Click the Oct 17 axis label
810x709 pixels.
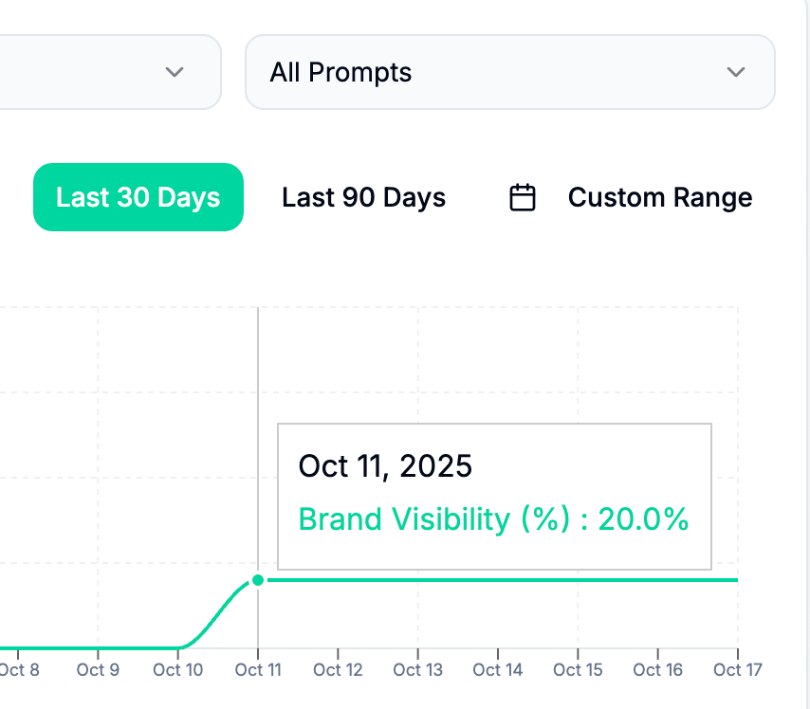tap(737, 670)
